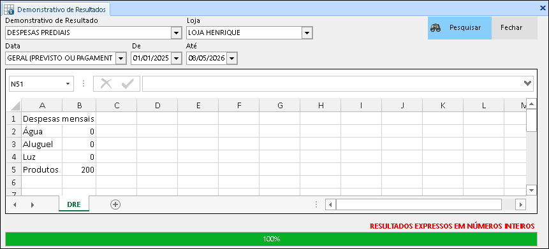Open the Loja dropdown list
Image resolution: width=549 pixels, height=249 pixels.
[x=307, y=33]
